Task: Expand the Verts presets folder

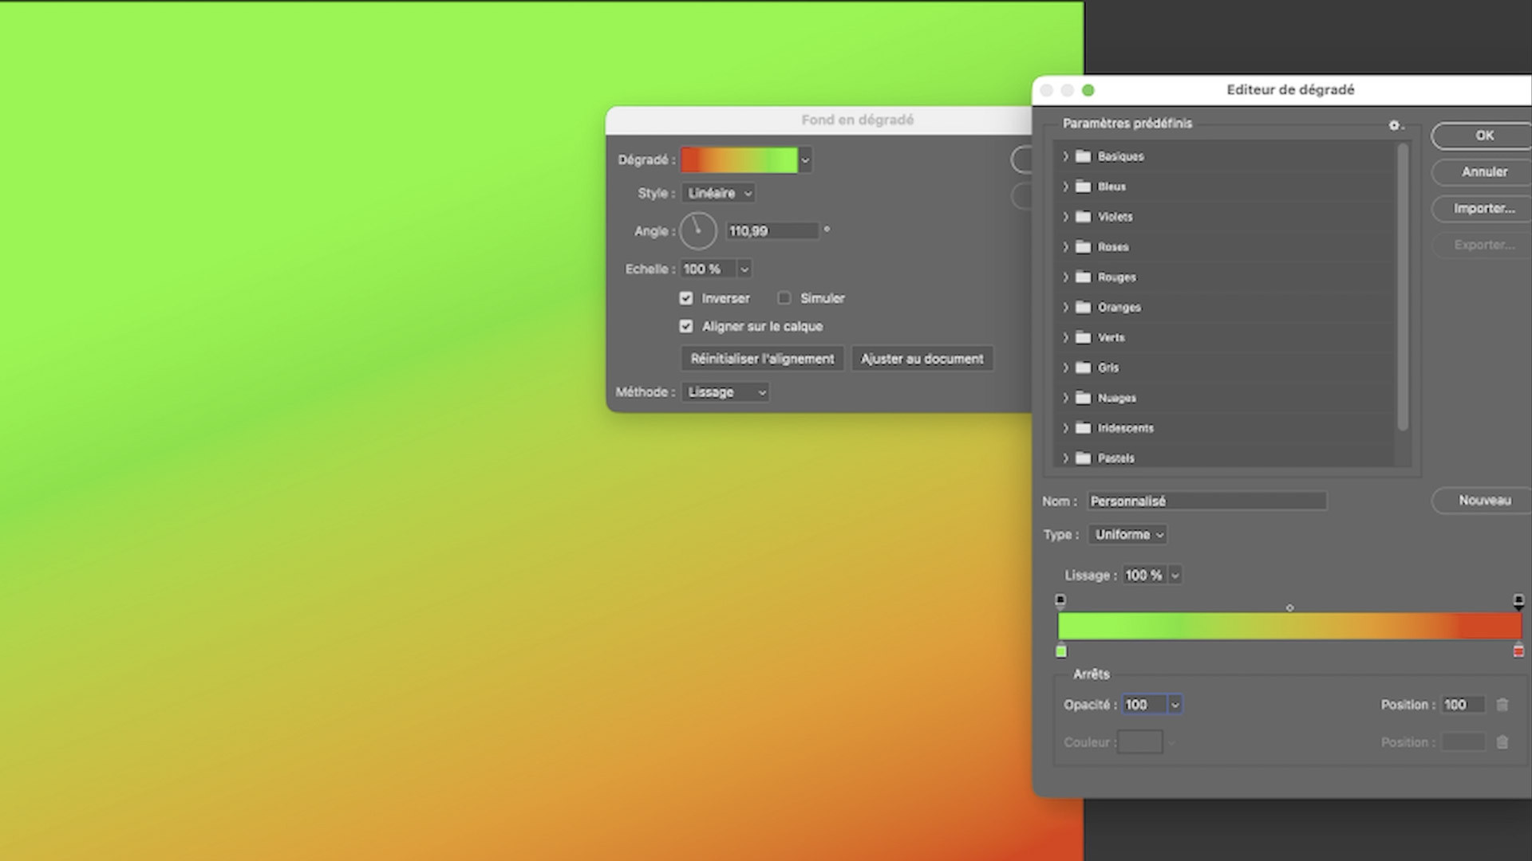Action: coord(1066,337)
